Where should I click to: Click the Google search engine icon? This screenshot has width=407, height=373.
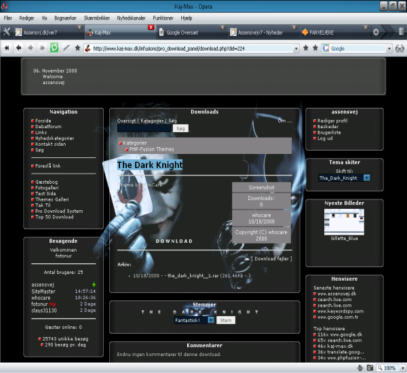pyautogui.click(x=326, y=48)
